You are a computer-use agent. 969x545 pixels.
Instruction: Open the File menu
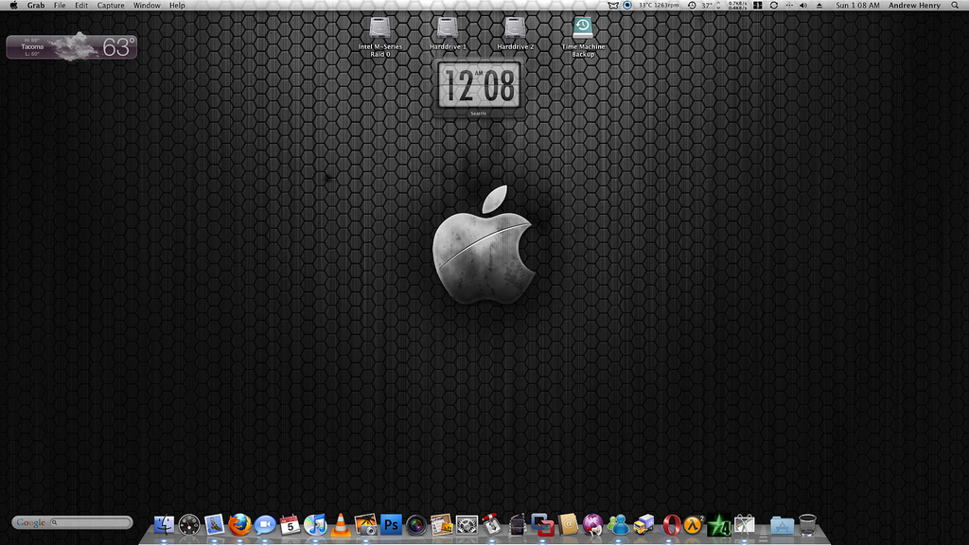pos(60,5)
